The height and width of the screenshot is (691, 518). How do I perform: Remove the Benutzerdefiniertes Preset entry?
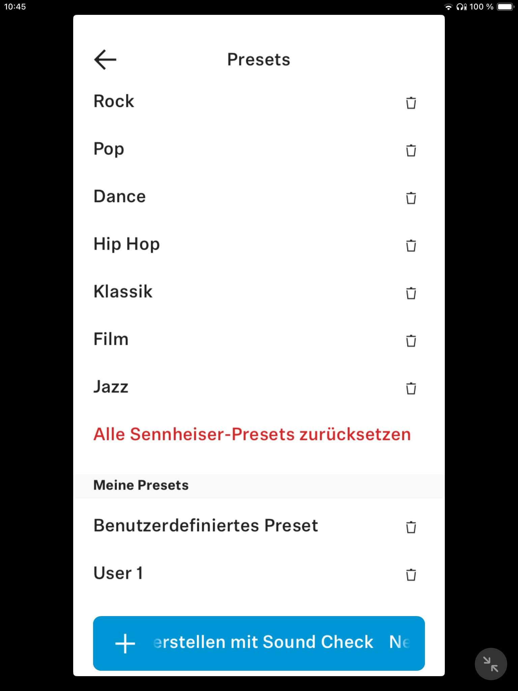[x=411, y=527]
